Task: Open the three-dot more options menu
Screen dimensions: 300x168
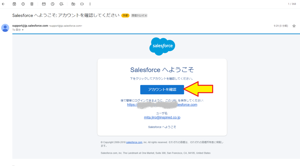Action: [x=90, y=4]
